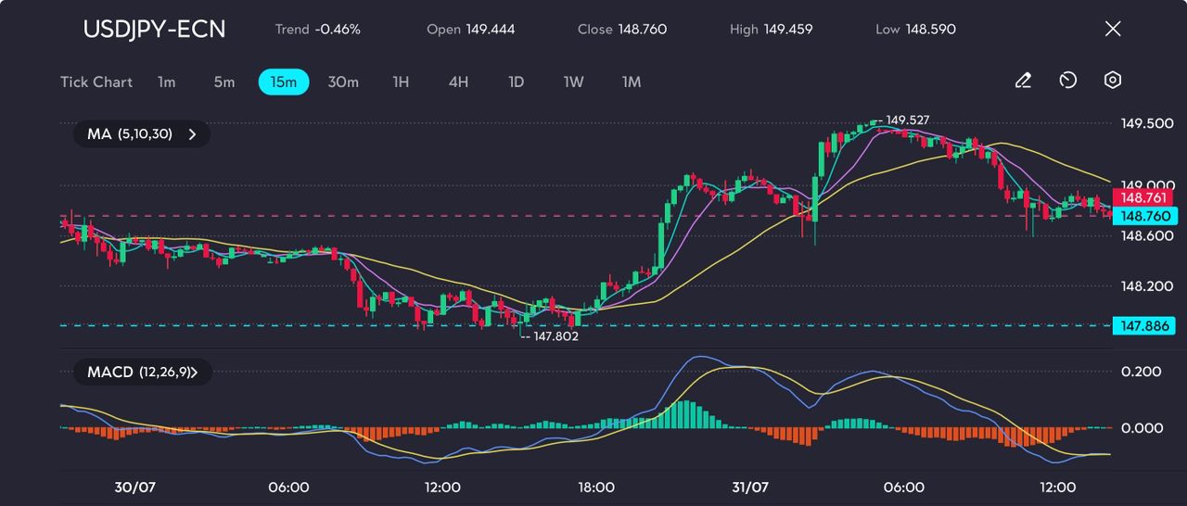Select the 1M monthly timeframe
Image resolution: width=1187 pixels, height=506 pixels.
tap(632, 82)
